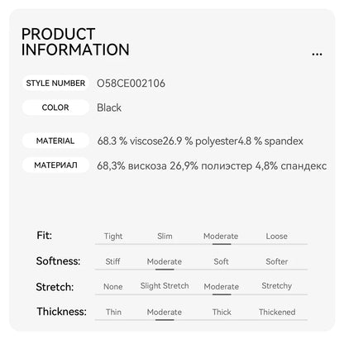Click the MATERIAL label pill

coord(55,141)
